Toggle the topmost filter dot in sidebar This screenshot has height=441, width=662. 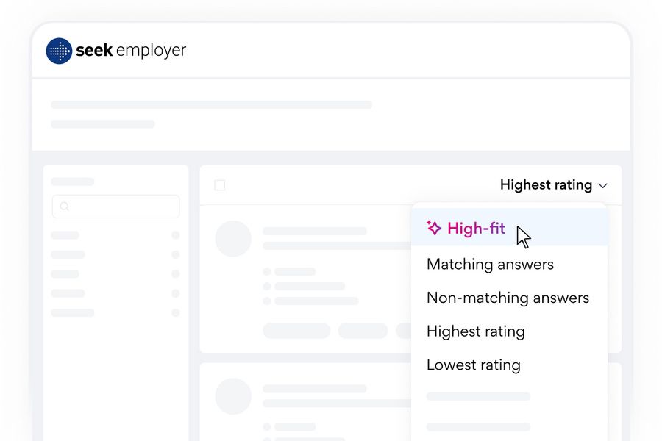point(176,235)
